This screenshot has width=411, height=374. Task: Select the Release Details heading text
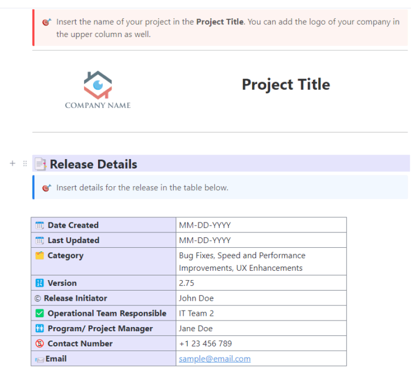[x=93, y=164]
